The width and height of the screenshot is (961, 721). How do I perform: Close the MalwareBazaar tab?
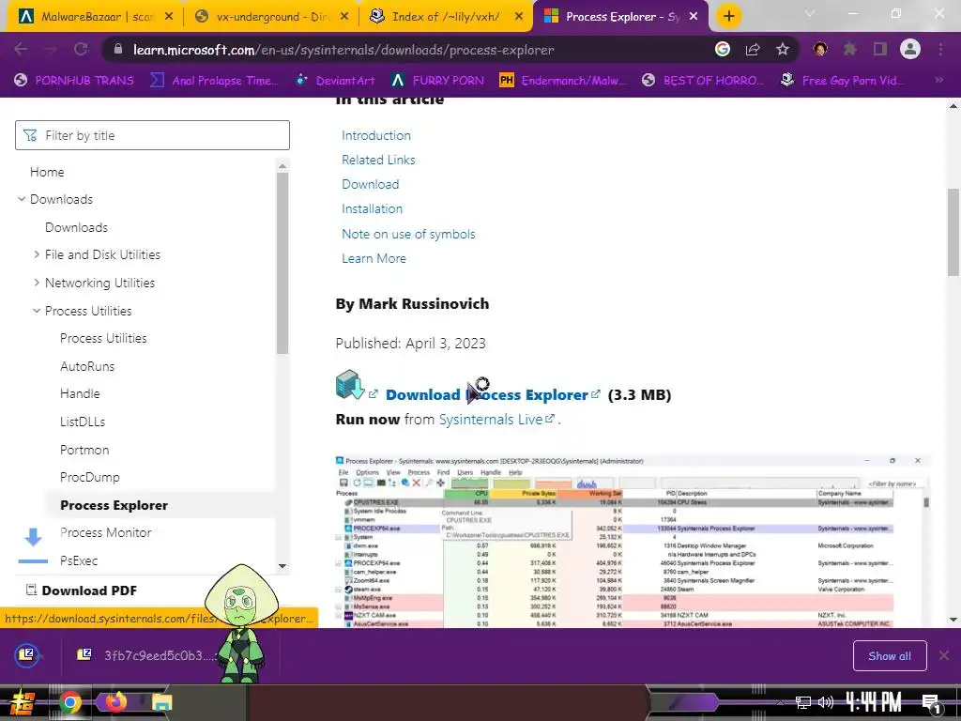(169, 17)
